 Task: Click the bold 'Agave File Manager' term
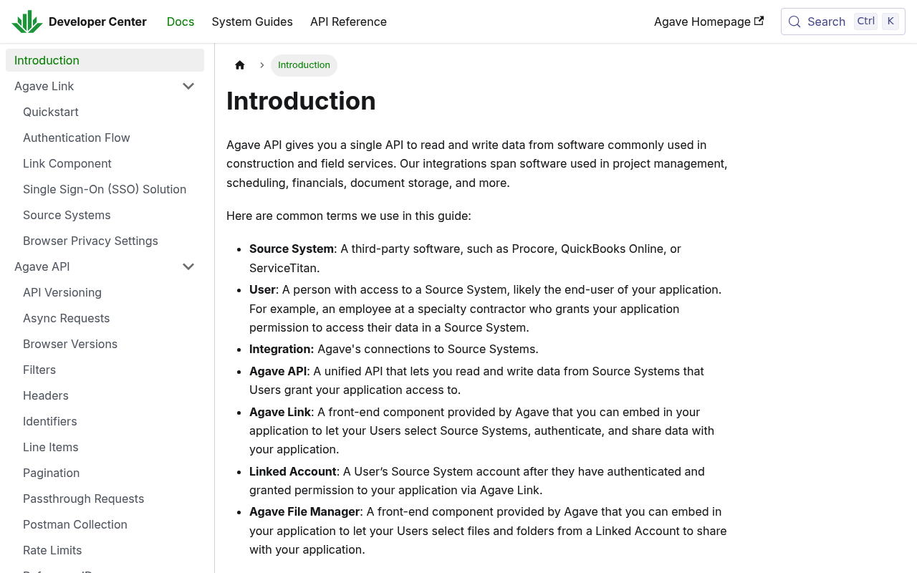[x=304, y=511]
